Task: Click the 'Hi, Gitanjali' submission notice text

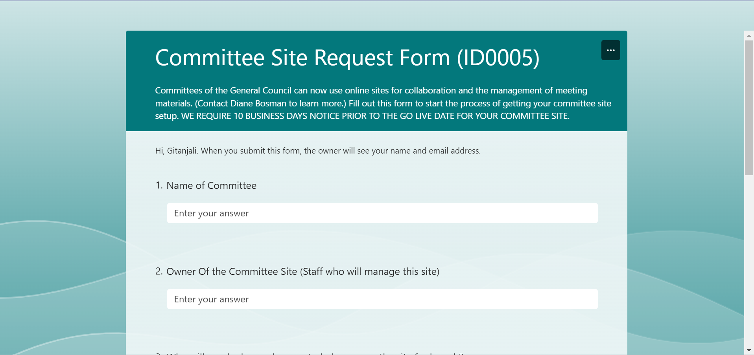Action: [317, 151]
